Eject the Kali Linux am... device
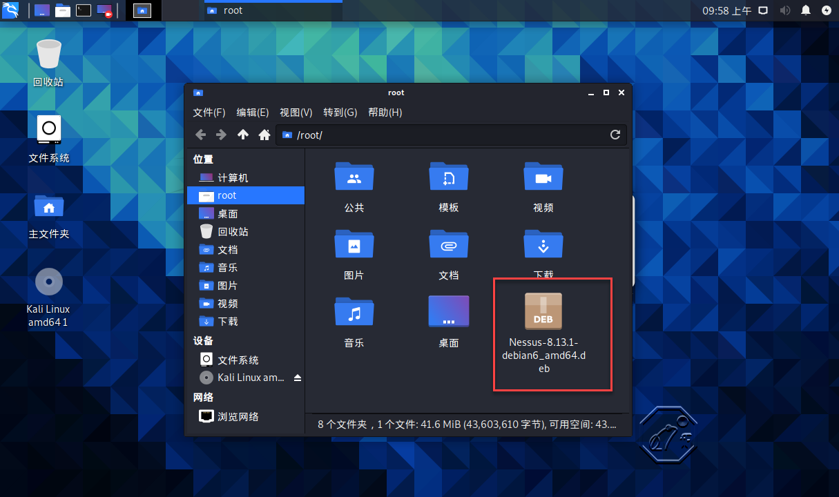The image size is (839, 497). (x=299, y=378)
